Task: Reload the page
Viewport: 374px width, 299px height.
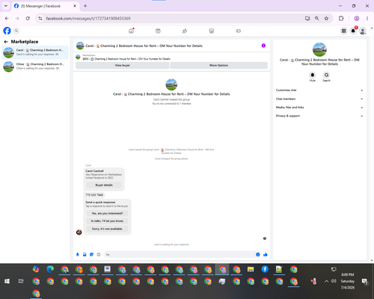Action: pos(28,18)
